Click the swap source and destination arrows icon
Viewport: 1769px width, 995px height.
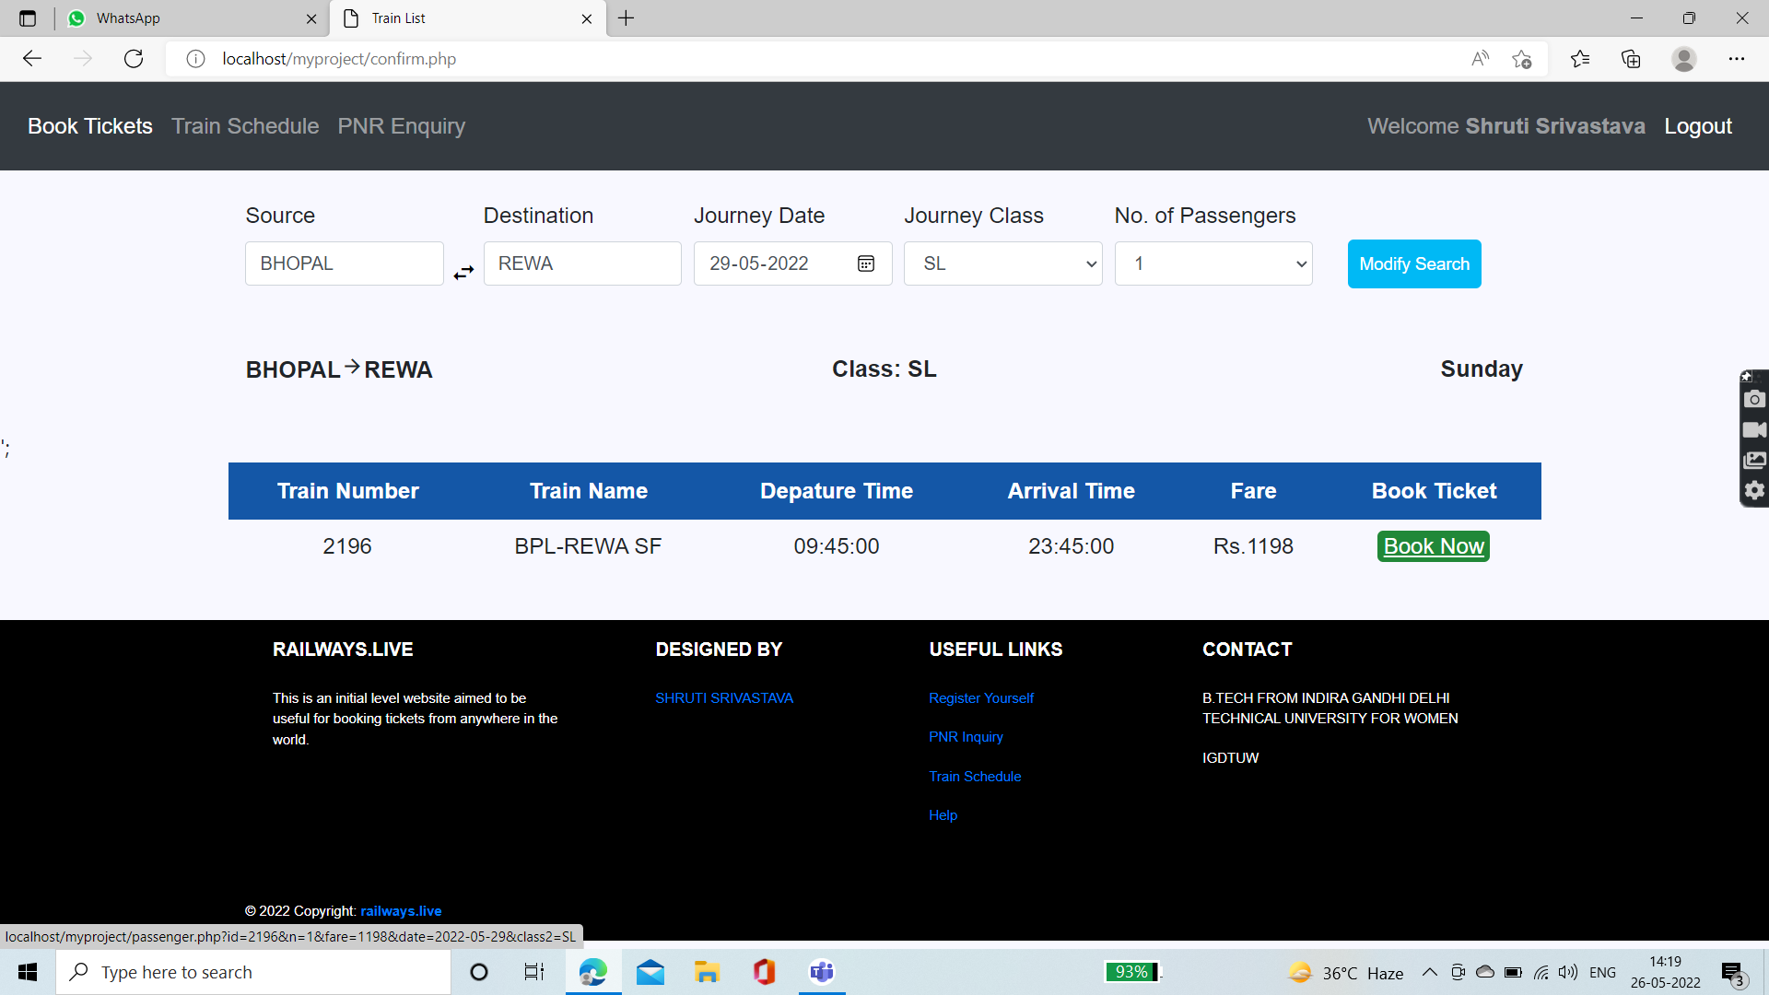463,272
